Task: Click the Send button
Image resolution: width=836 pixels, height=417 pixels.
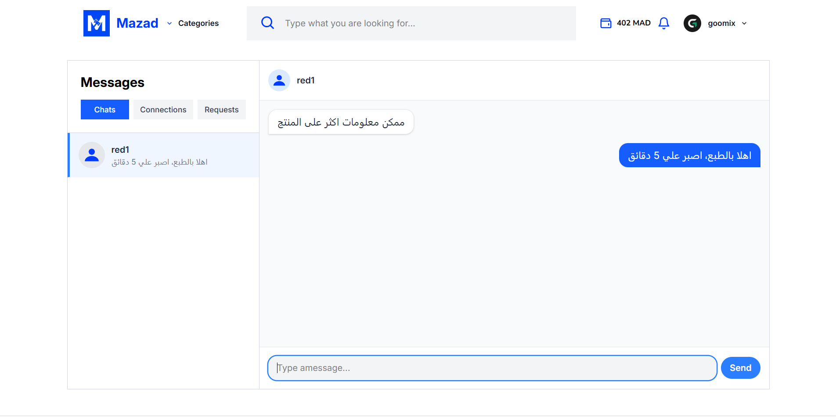Action: pyautogui.click(x=741, y=368)
